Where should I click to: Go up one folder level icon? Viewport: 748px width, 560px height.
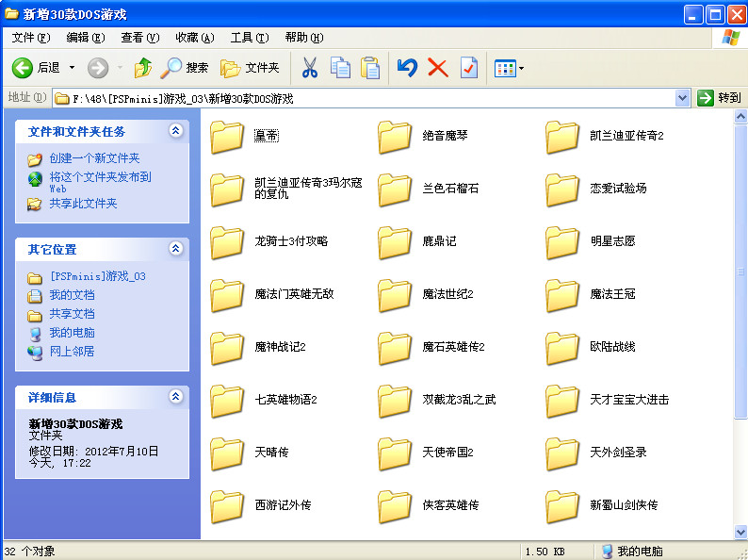click(142, 68)
